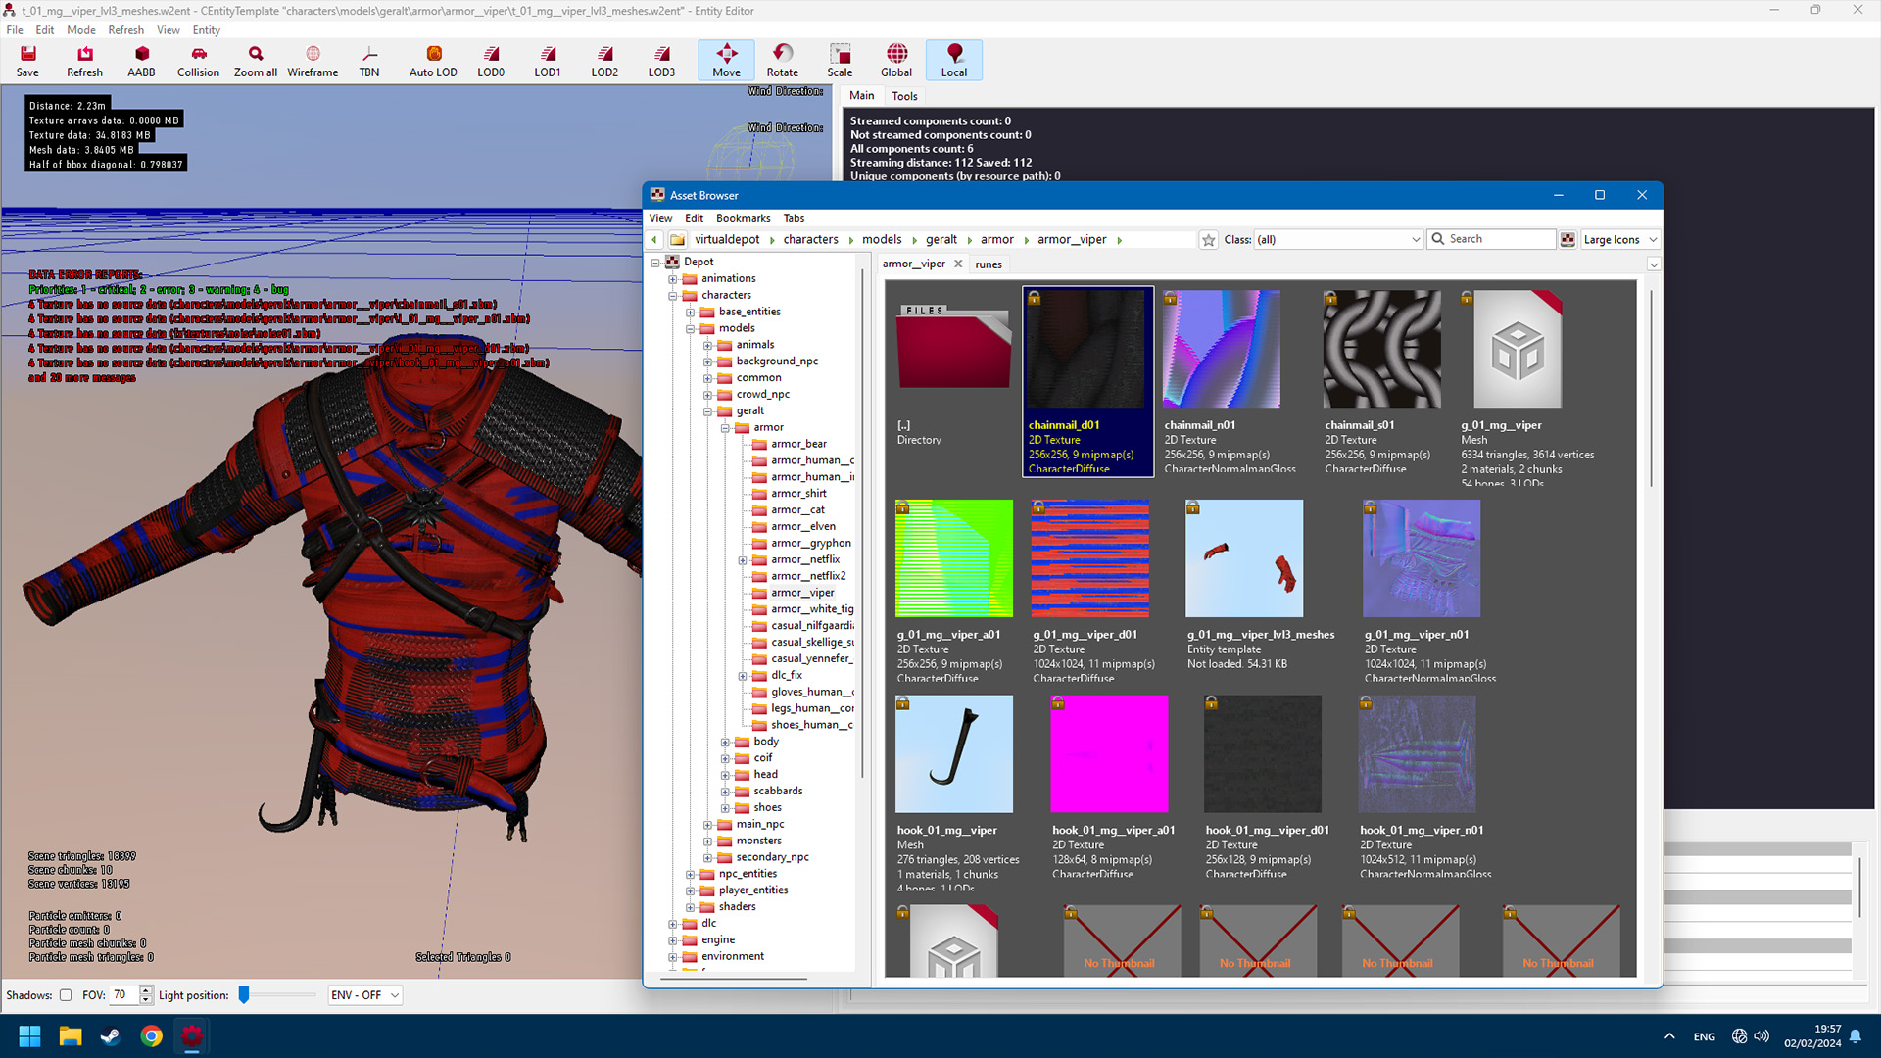Open the Large Icons view dropdown
The width and height of the screenshot is (1881, 1058).
[x=1619, y=240]
